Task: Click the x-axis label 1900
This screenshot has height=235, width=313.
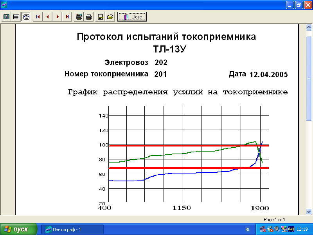Action: [x=260, y=208]
